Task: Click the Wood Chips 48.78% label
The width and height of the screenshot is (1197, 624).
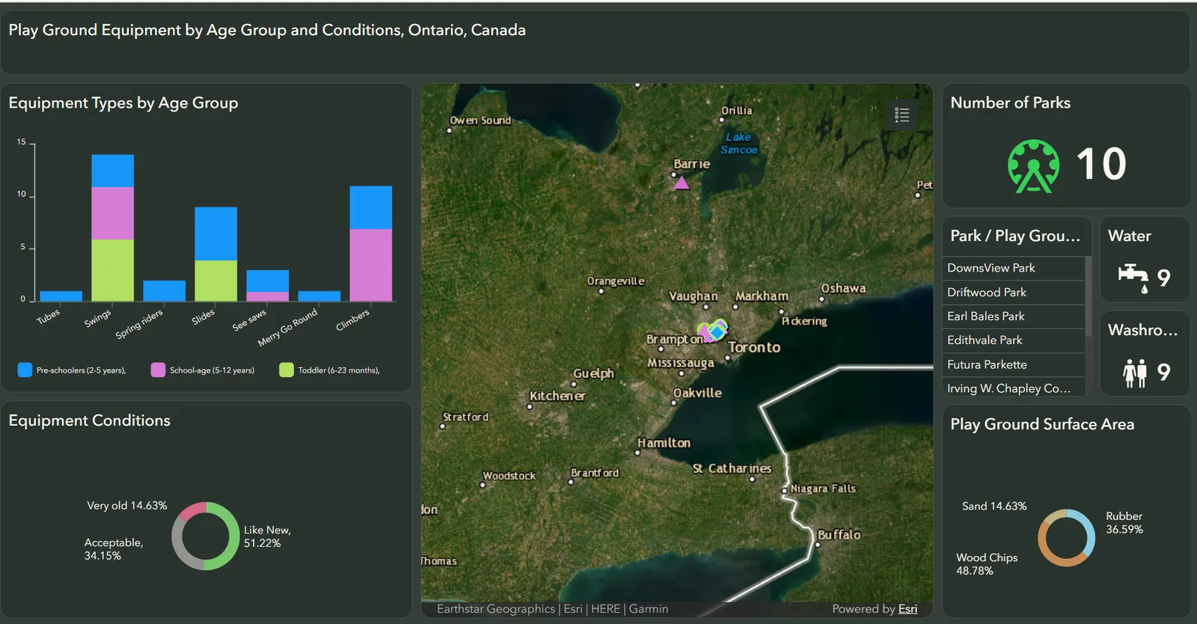Action: coord(987,564)
